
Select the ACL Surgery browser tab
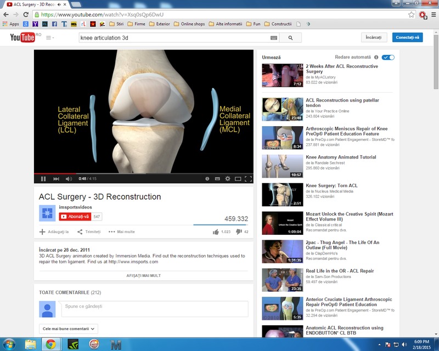tap(37, 4)
